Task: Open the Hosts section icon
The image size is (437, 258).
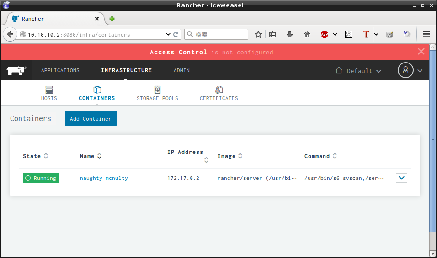Action: (49, 90)
